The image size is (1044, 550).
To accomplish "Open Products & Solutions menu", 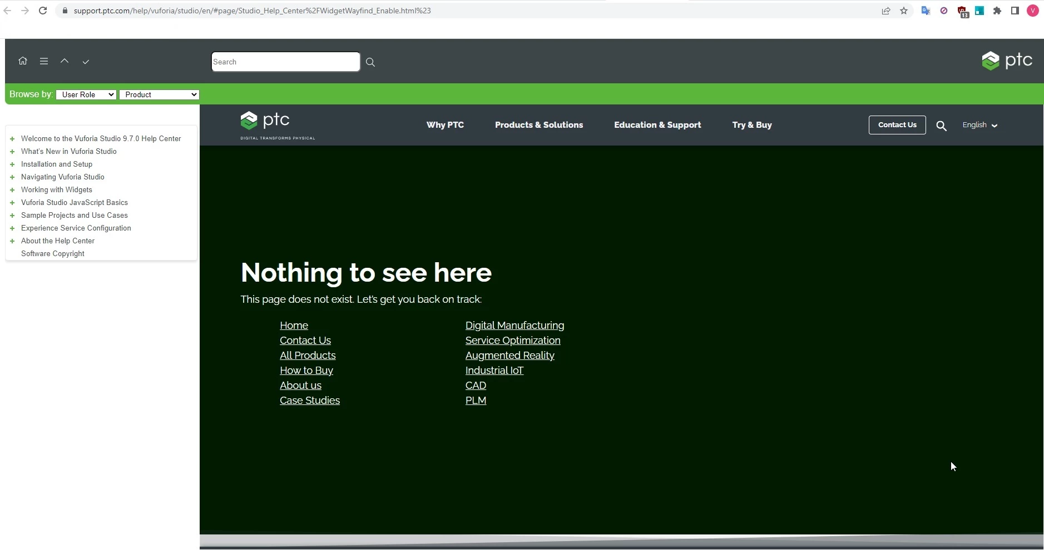I will pyautogui.click(x=539, y=125).
